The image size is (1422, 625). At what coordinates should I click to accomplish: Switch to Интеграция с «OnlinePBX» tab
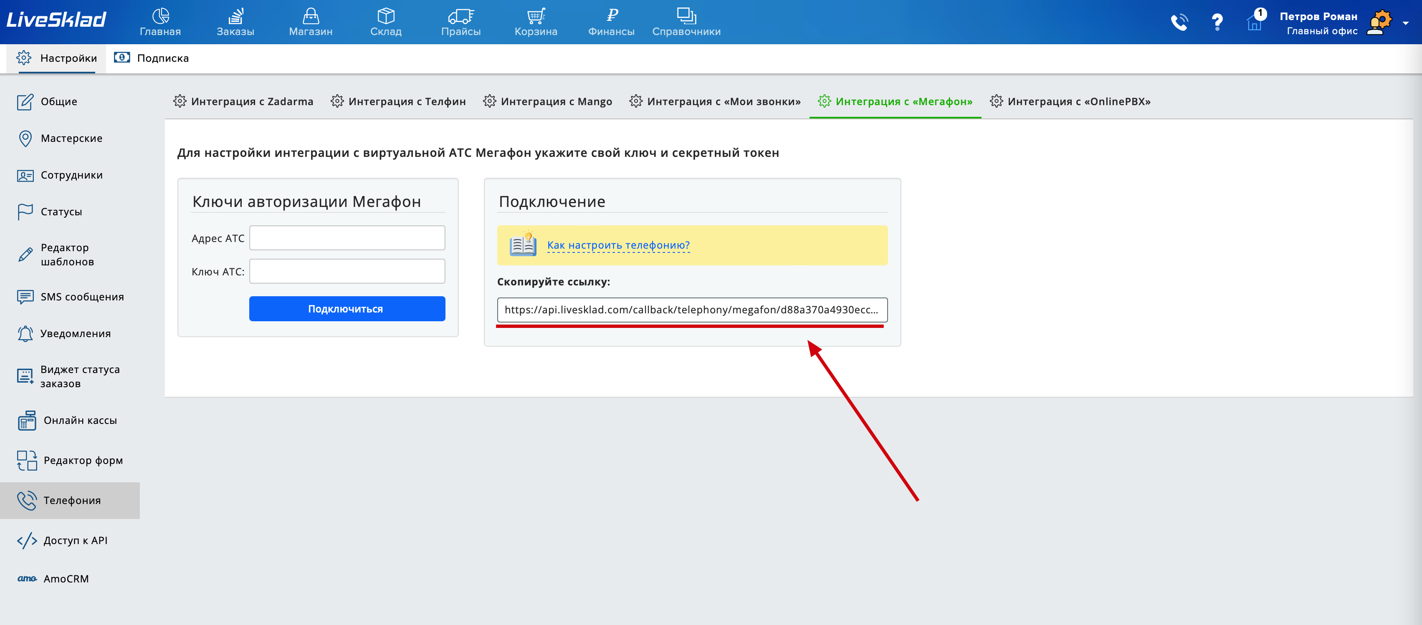(x=1070, y=101)
